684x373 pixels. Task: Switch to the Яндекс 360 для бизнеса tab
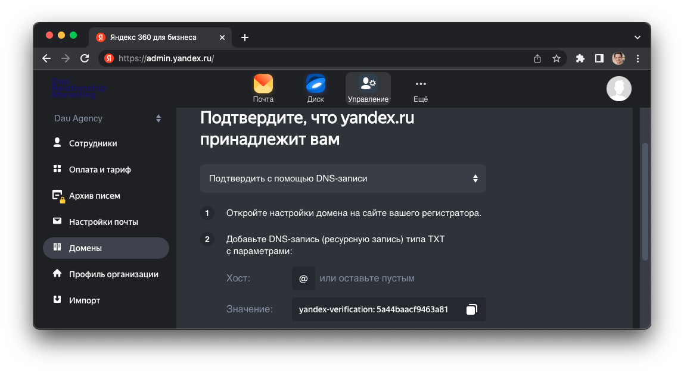(160, 37)
